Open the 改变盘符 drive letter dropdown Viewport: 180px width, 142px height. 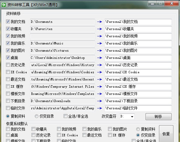132,116
